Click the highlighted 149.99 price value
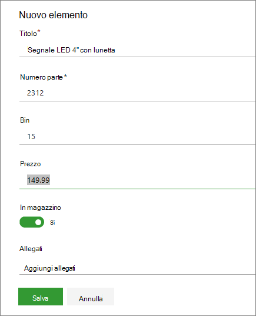256x316 pixels. click(38, 180)
